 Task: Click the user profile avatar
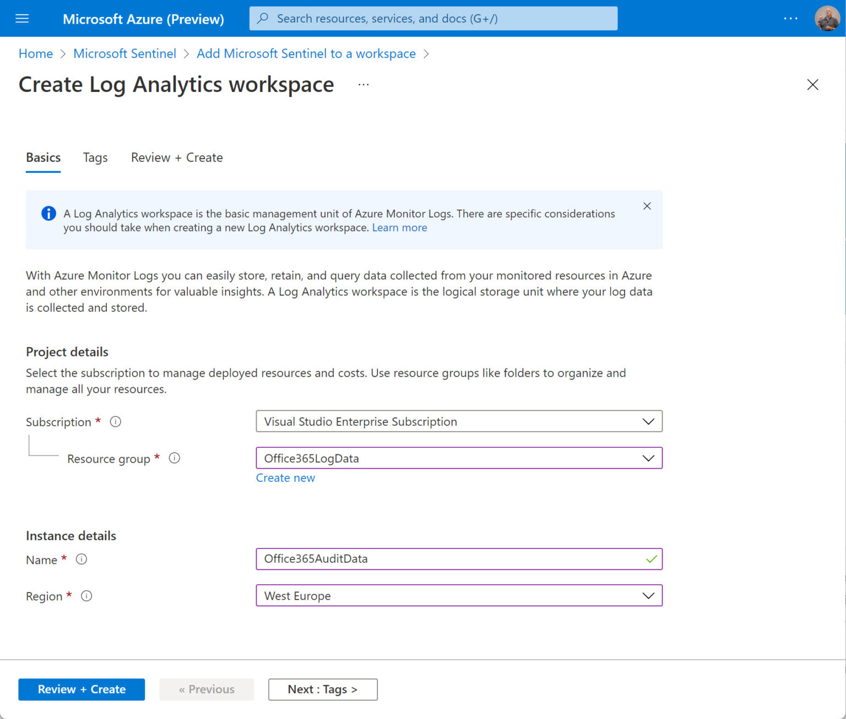coord(827,18)
